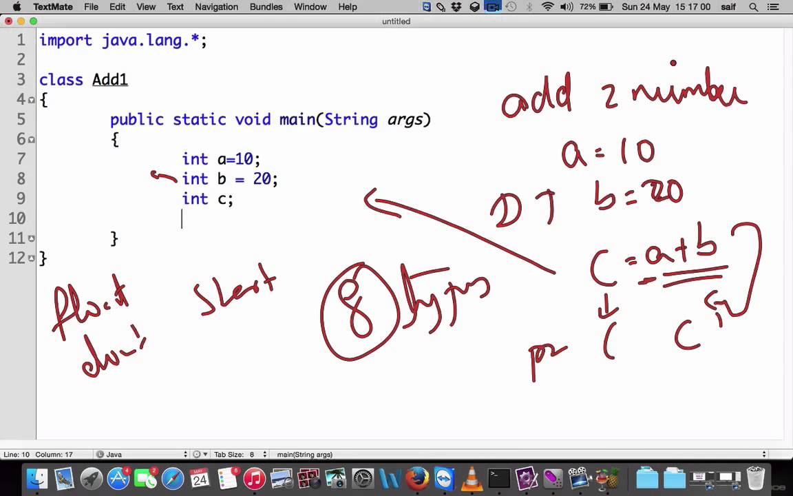793x496 pixels.
Task: Change the Tab Size setting
Action: [x=240, y=454]
